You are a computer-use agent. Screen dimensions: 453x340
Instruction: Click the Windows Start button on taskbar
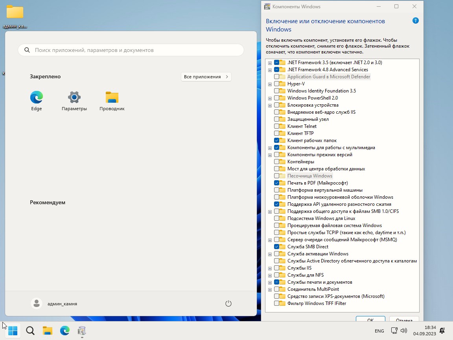(x=13, y=331)
